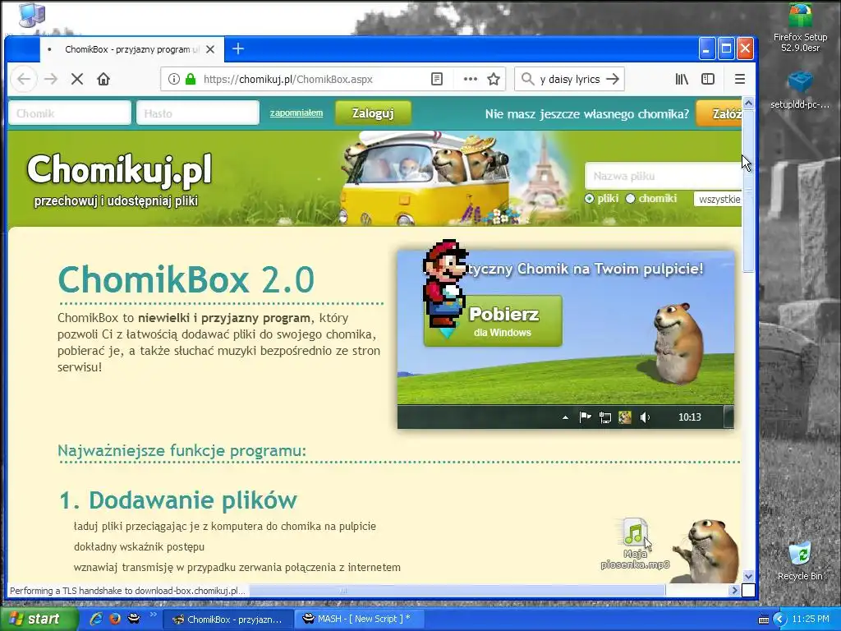This screenshot has height=631, width=841.
Task: Toggle the sidebar icon in toolbar
Action: pos(708,80)
